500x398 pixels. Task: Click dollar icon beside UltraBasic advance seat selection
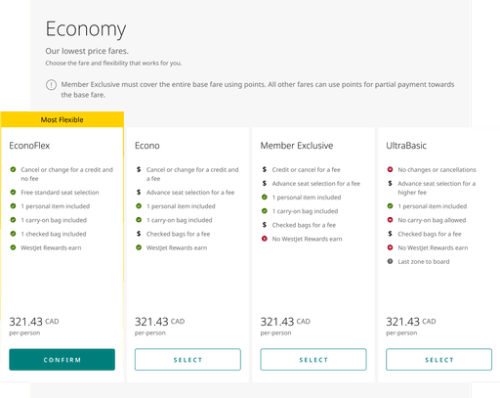pyautogui.click(x=390, y=184)
